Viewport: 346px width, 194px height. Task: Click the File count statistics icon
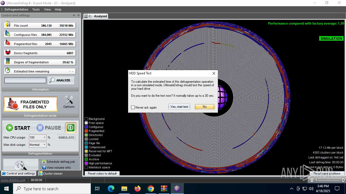point(8,25)
